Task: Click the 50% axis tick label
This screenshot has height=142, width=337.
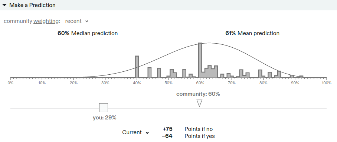Action: (168, 83)
